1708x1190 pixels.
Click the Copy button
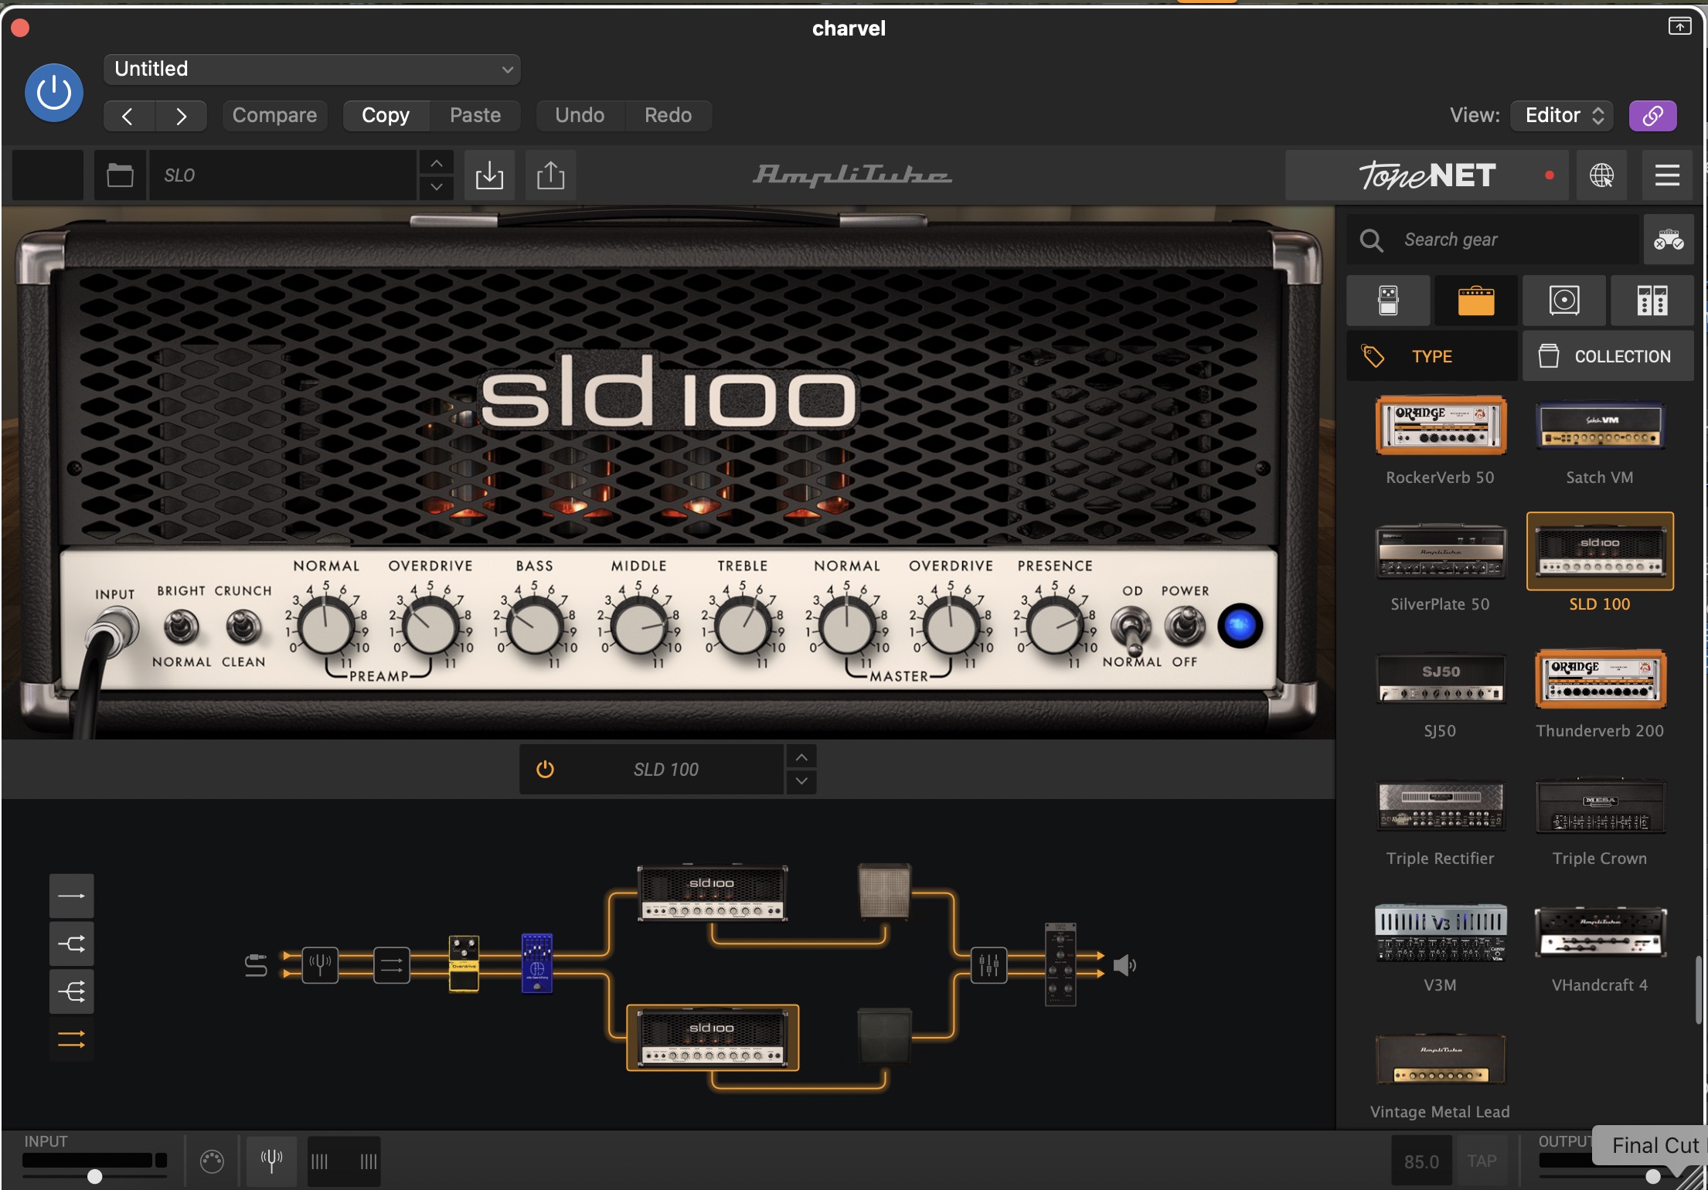coord(386,116)
